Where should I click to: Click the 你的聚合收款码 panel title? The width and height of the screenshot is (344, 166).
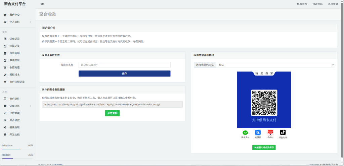[x=205, y=55]
